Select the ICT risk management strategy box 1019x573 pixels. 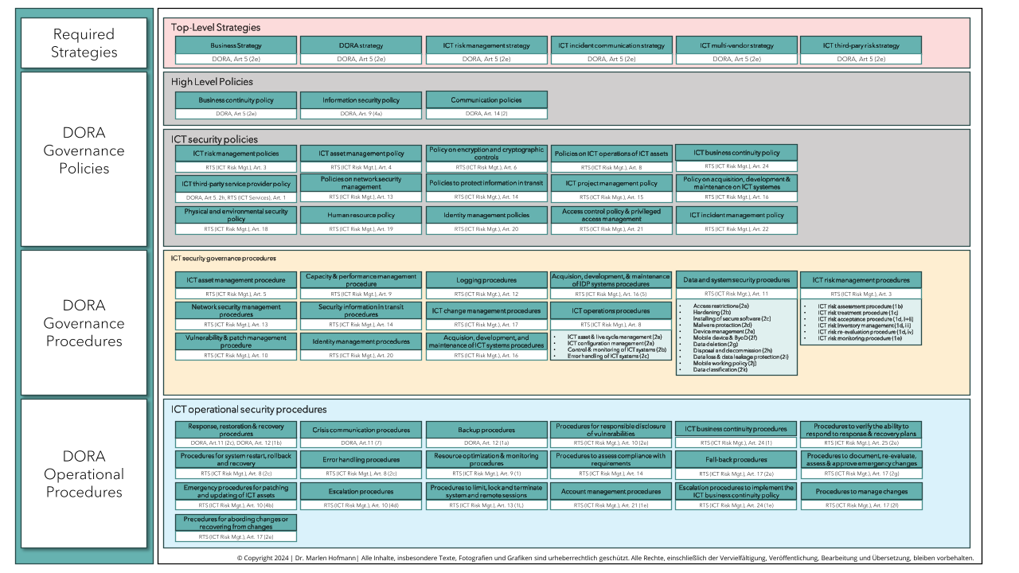pos(486,45)
